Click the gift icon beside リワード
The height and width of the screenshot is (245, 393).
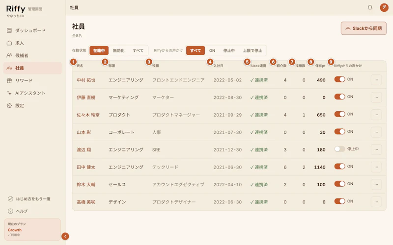[x=9, y=80]
